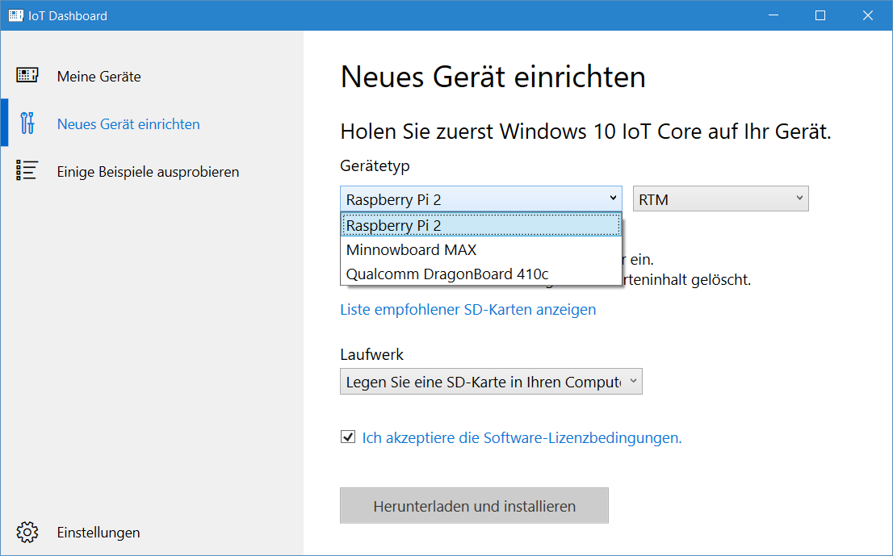Choose Minnowboard MAX from the list
This screenshot has width=893, height=556.
[x=480, y=250]
